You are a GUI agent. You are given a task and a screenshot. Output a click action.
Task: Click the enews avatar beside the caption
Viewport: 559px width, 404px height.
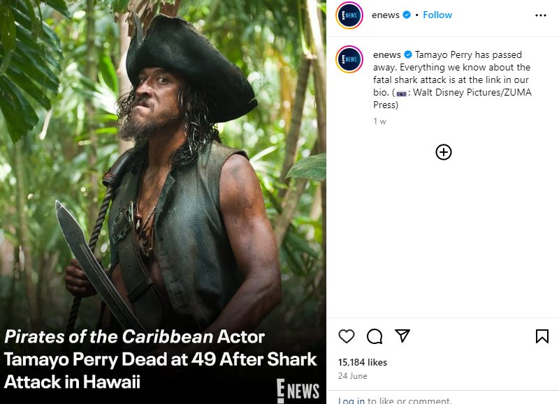(x=349, y=59)
